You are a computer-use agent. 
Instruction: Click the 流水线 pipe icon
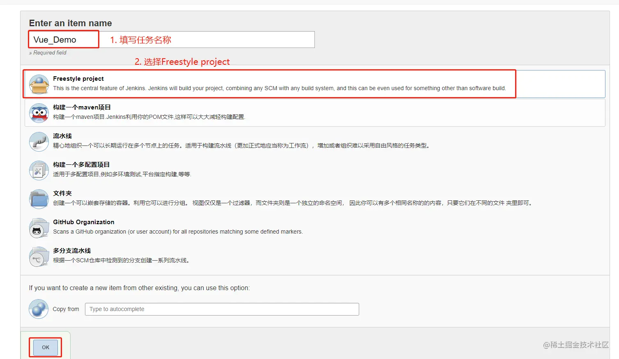pos(39,142)
